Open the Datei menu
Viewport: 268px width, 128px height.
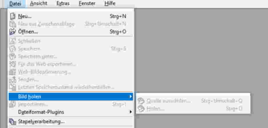[15, 3]
